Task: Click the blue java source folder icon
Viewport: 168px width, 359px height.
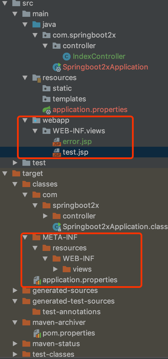Action: [36, 25]
